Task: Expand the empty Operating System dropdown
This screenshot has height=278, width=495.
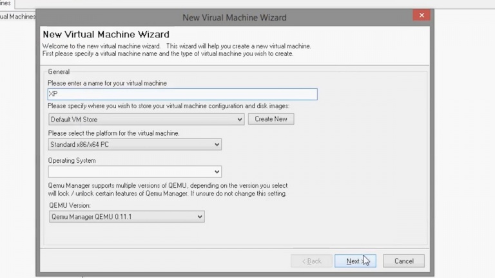Action: click(x=135, y=171)
